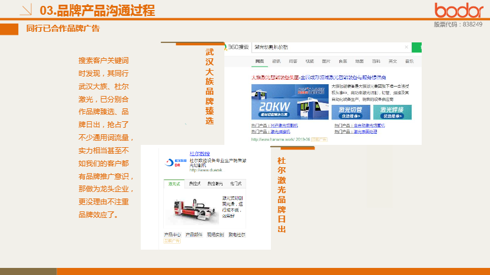Image resolution: width=490 pixels, height=275 pixels.
Task: Click the hansme.work green URL text
Action: click(x=280, y=140)
